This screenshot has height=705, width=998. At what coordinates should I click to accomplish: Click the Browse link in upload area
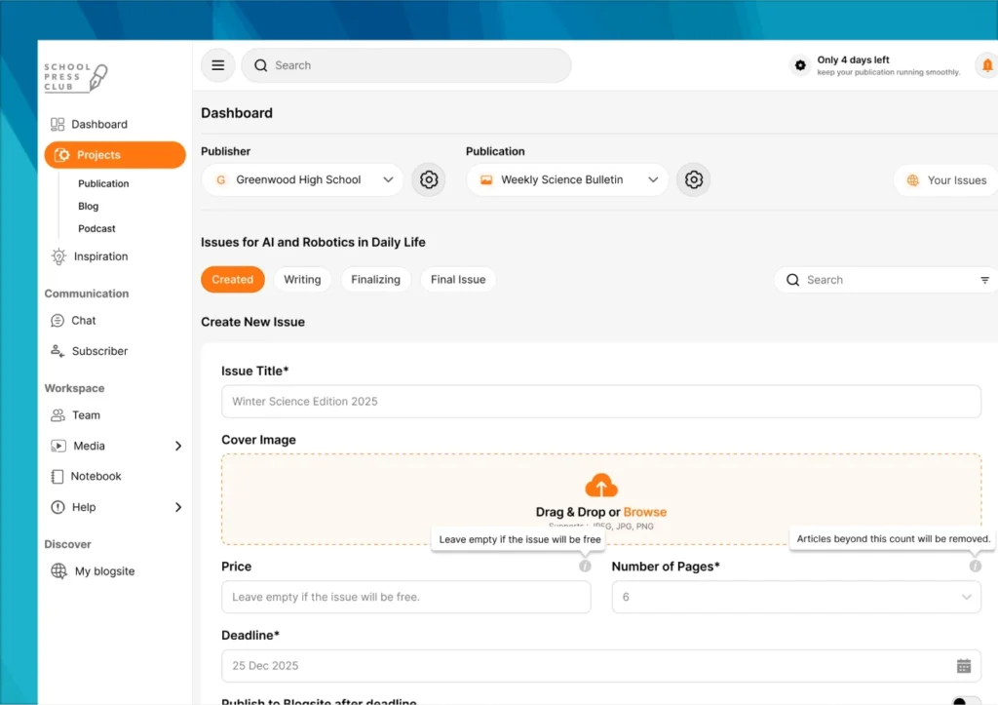point(645,512)
